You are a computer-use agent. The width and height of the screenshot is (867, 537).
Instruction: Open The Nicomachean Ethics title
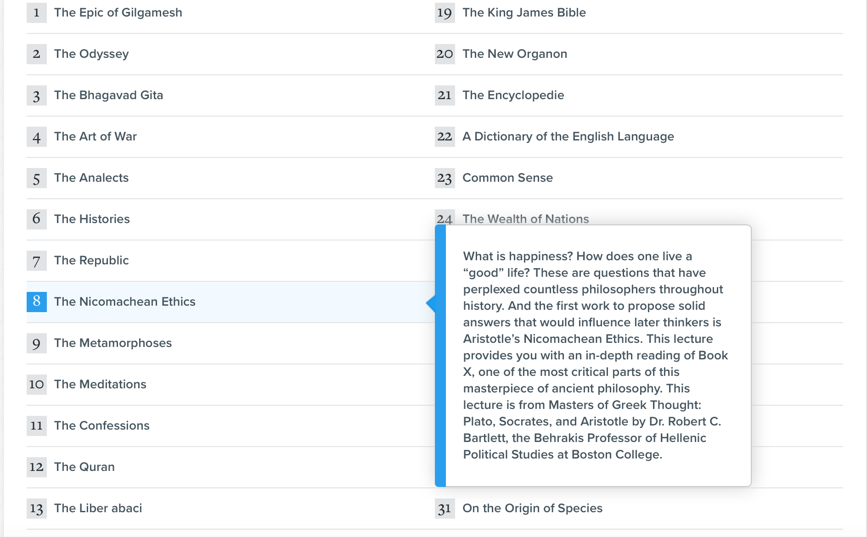[125, 302]
